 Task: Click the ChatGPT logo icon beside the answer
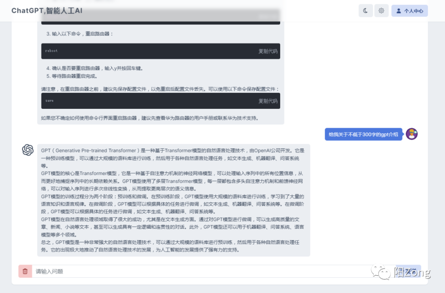pos(28,150)
